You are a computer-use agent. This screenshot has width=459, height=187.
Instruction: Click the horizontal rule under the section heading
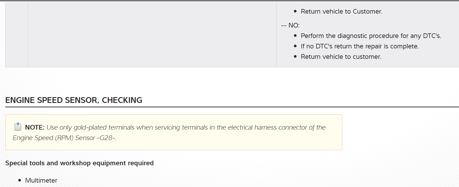tap(232, 107)
